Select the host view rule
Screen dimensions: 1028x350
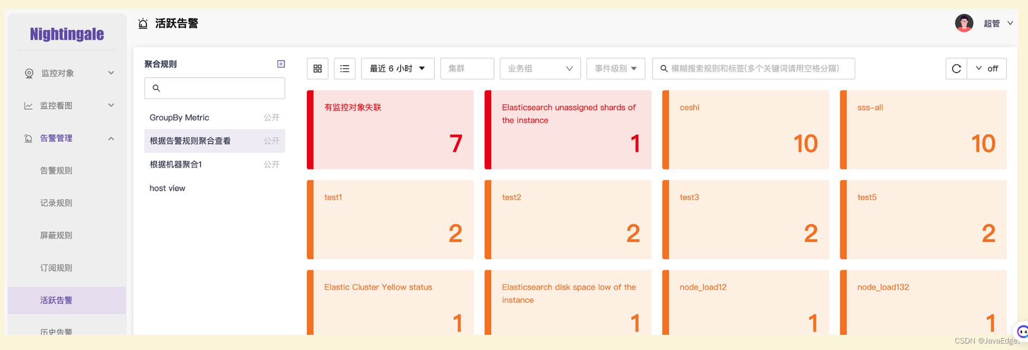pyautogui.click(x=215, y=188)
